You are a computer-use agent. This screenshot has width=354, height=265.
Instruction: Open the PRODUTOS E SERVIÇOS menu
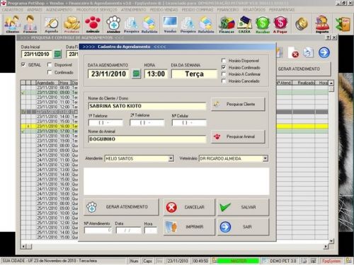(96, 10)
